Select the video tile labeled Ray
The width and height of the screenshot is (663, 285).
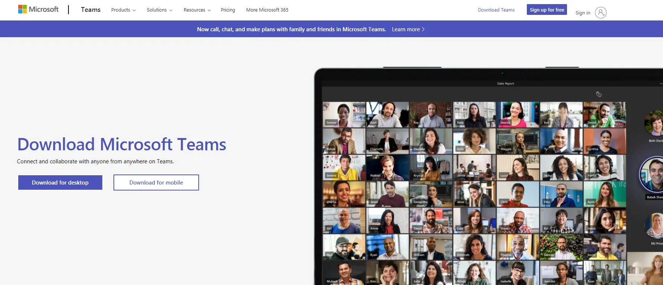[431, 115]
